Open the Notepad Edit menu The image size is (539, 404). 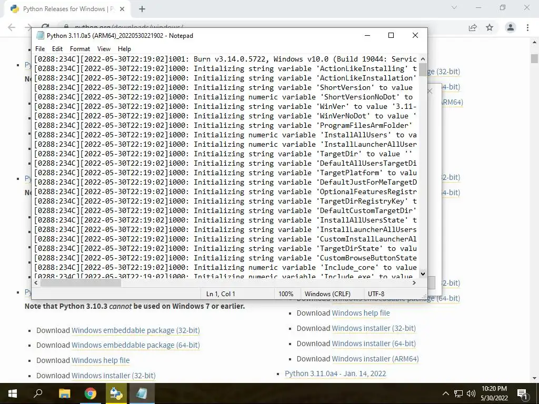[x=57, y=49]
